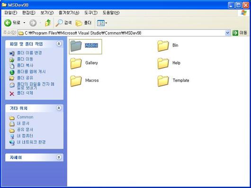The height and width of the screenshot is (188, 251).
Task: Open the Search (검색) magnifier tool
Action: pyautogui.click(x=63, y=23)
